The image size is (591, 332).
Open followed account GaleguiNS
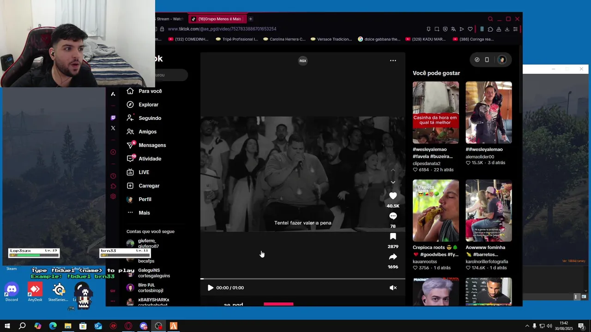point(148,273)
